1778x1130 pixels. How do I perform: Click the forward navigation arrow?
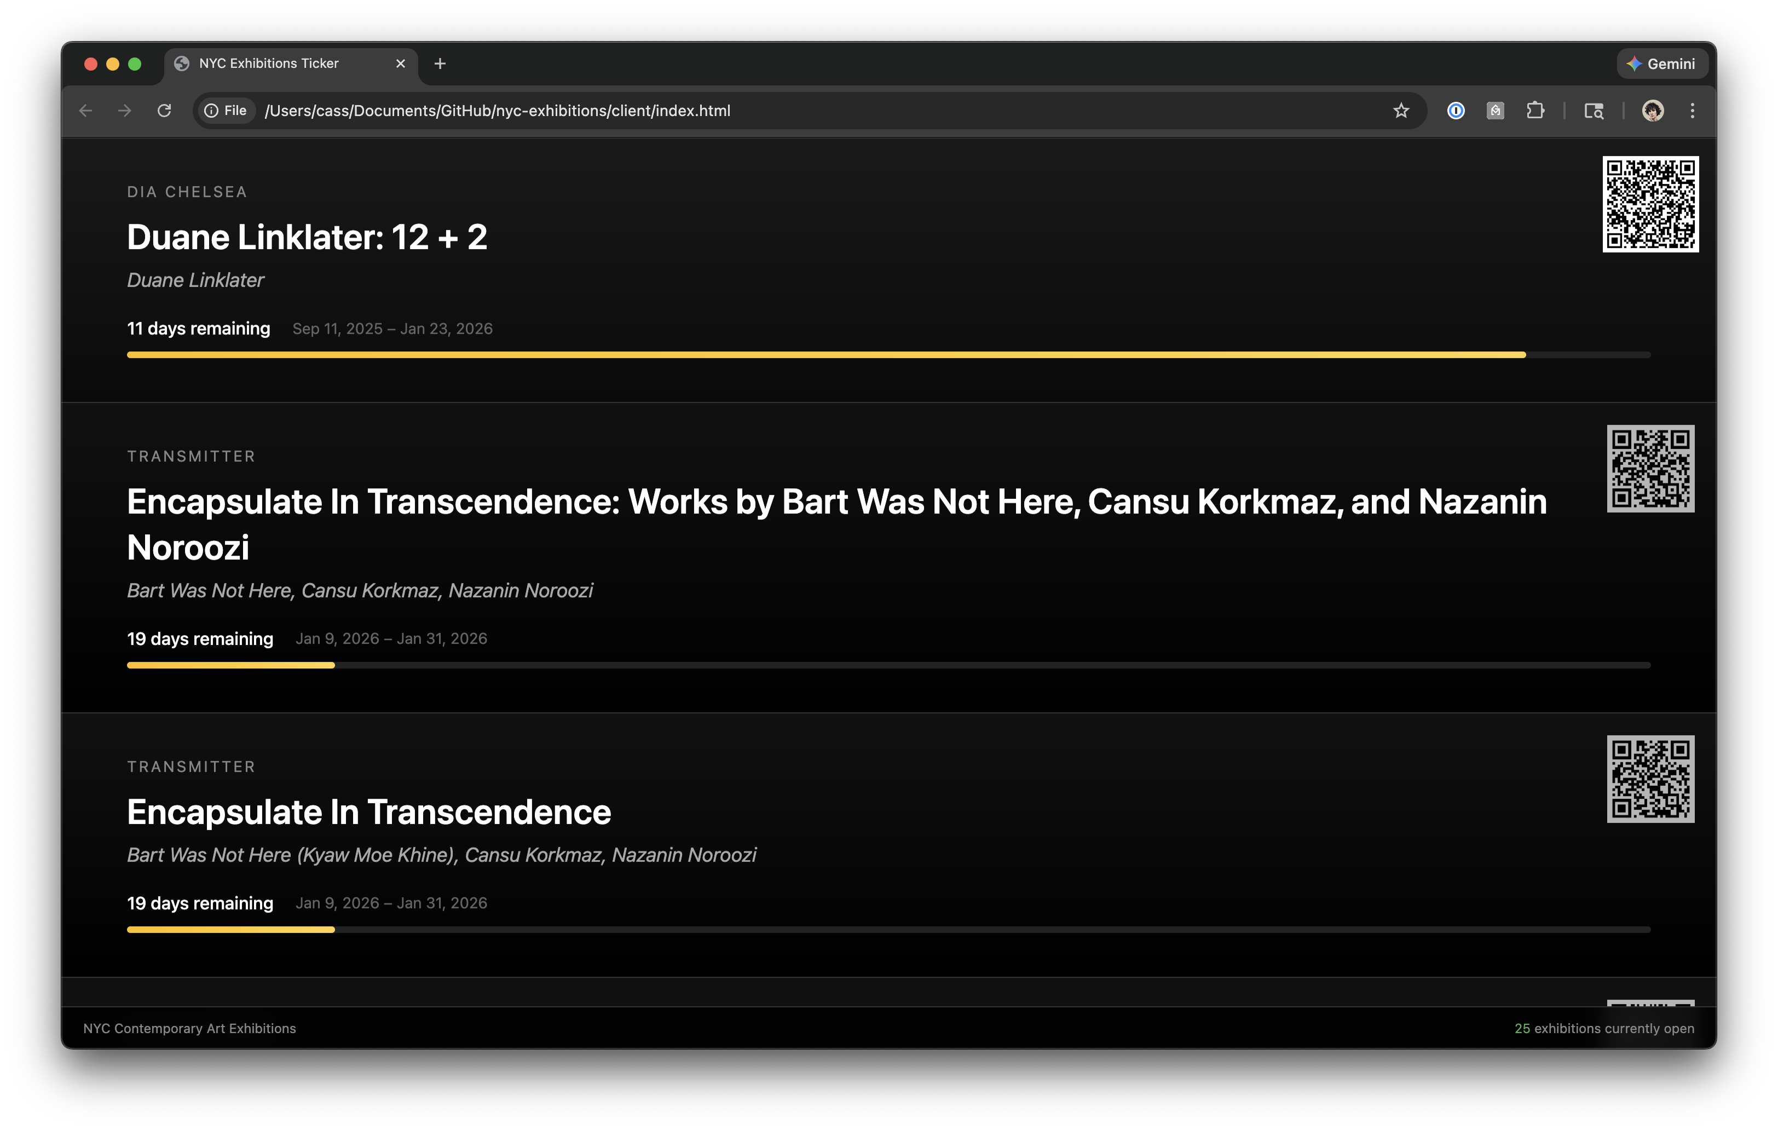coord(124,111)
